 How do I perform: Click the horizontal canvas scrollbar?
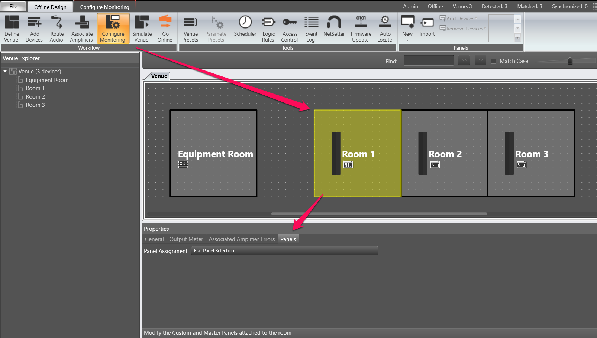coord(379,214)
